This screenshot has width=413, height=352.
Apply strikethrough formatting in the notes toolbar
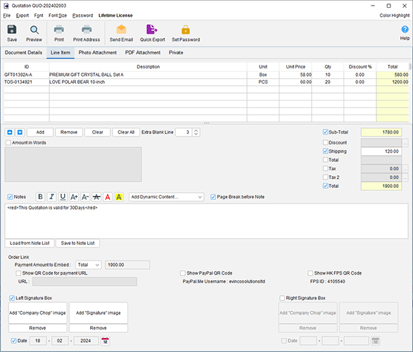[96, 197]
